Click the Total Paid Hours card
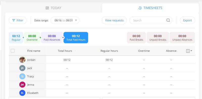The width and height of the screenshot is (202, 99). (x=76, y=38)
